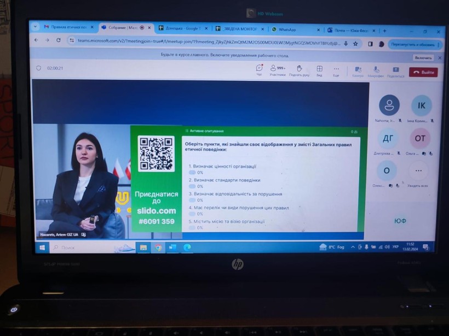Open the view all participants tile
This screenshot has width=449, height=336.
pos(419,171)
